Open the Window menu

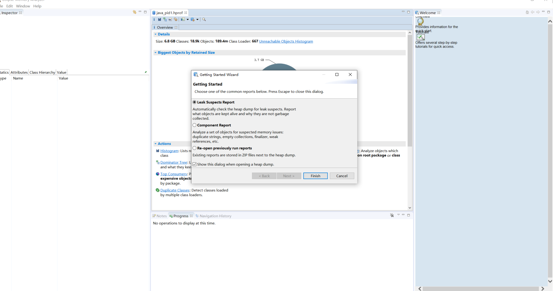23,6
